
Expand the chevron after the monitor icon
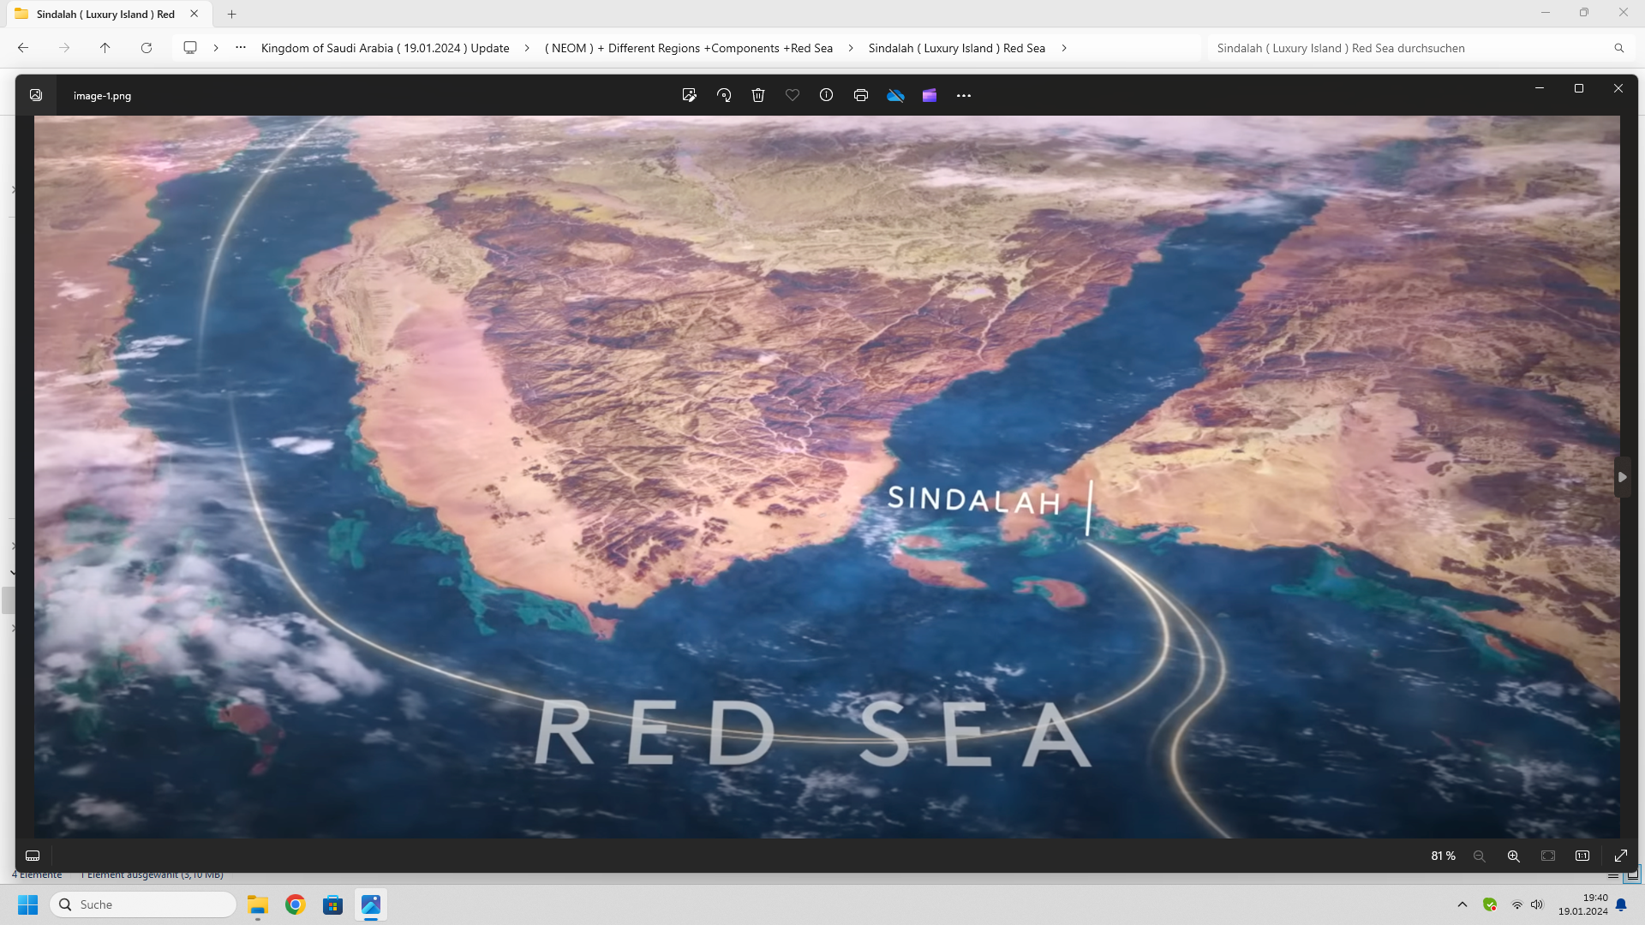(216, 48)
